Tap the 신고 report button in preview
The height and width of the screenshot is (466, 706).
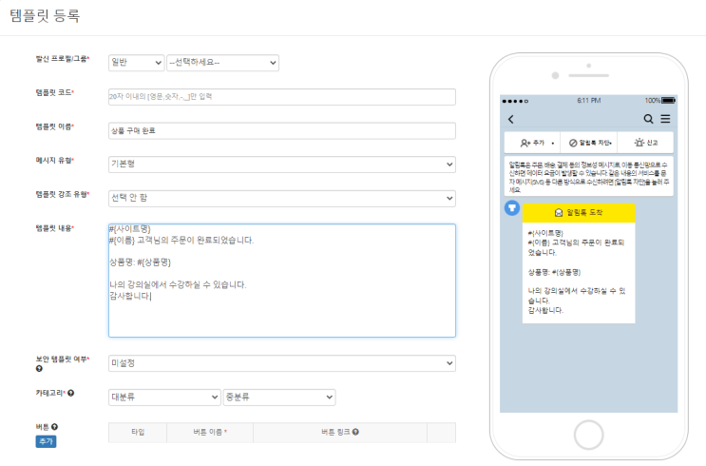[646, 143]
